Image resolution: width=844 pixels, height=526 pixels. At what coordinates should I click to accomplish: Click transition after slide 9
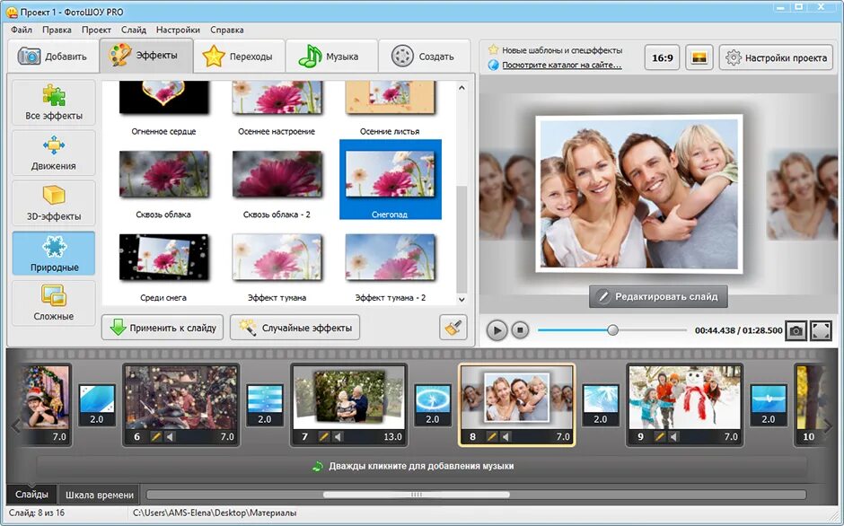click(x=769, y=405)
